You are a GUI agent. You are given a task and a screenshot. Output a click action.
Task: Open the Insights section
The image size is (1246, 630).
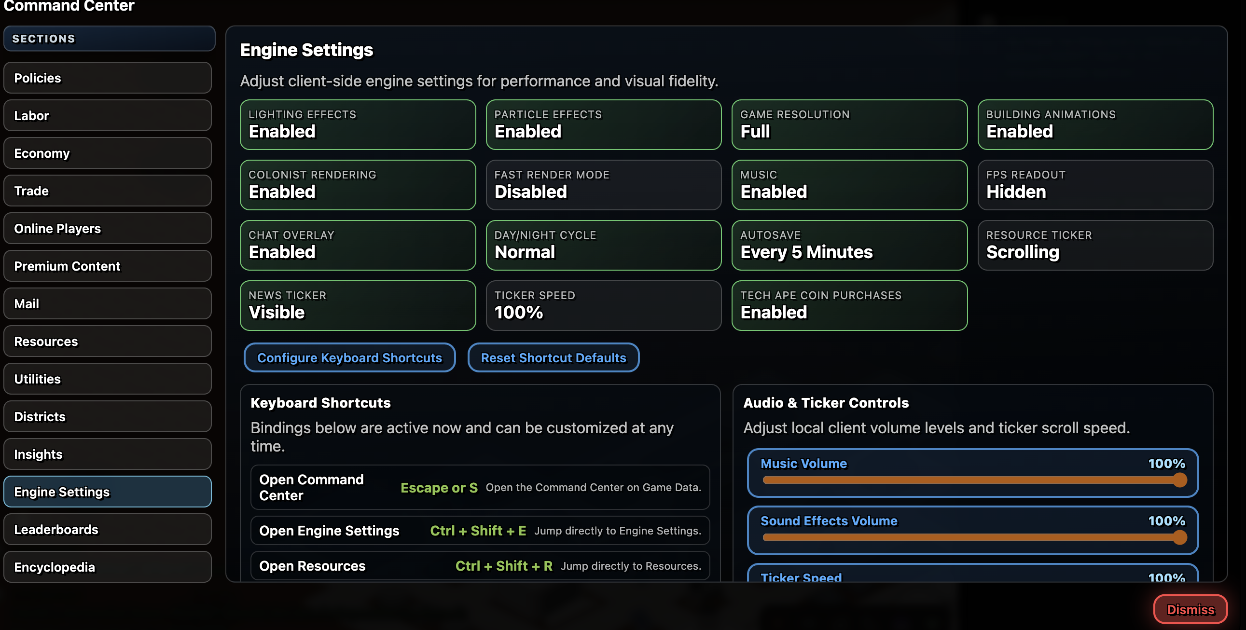pyautogui.click(x=108, y=454)
